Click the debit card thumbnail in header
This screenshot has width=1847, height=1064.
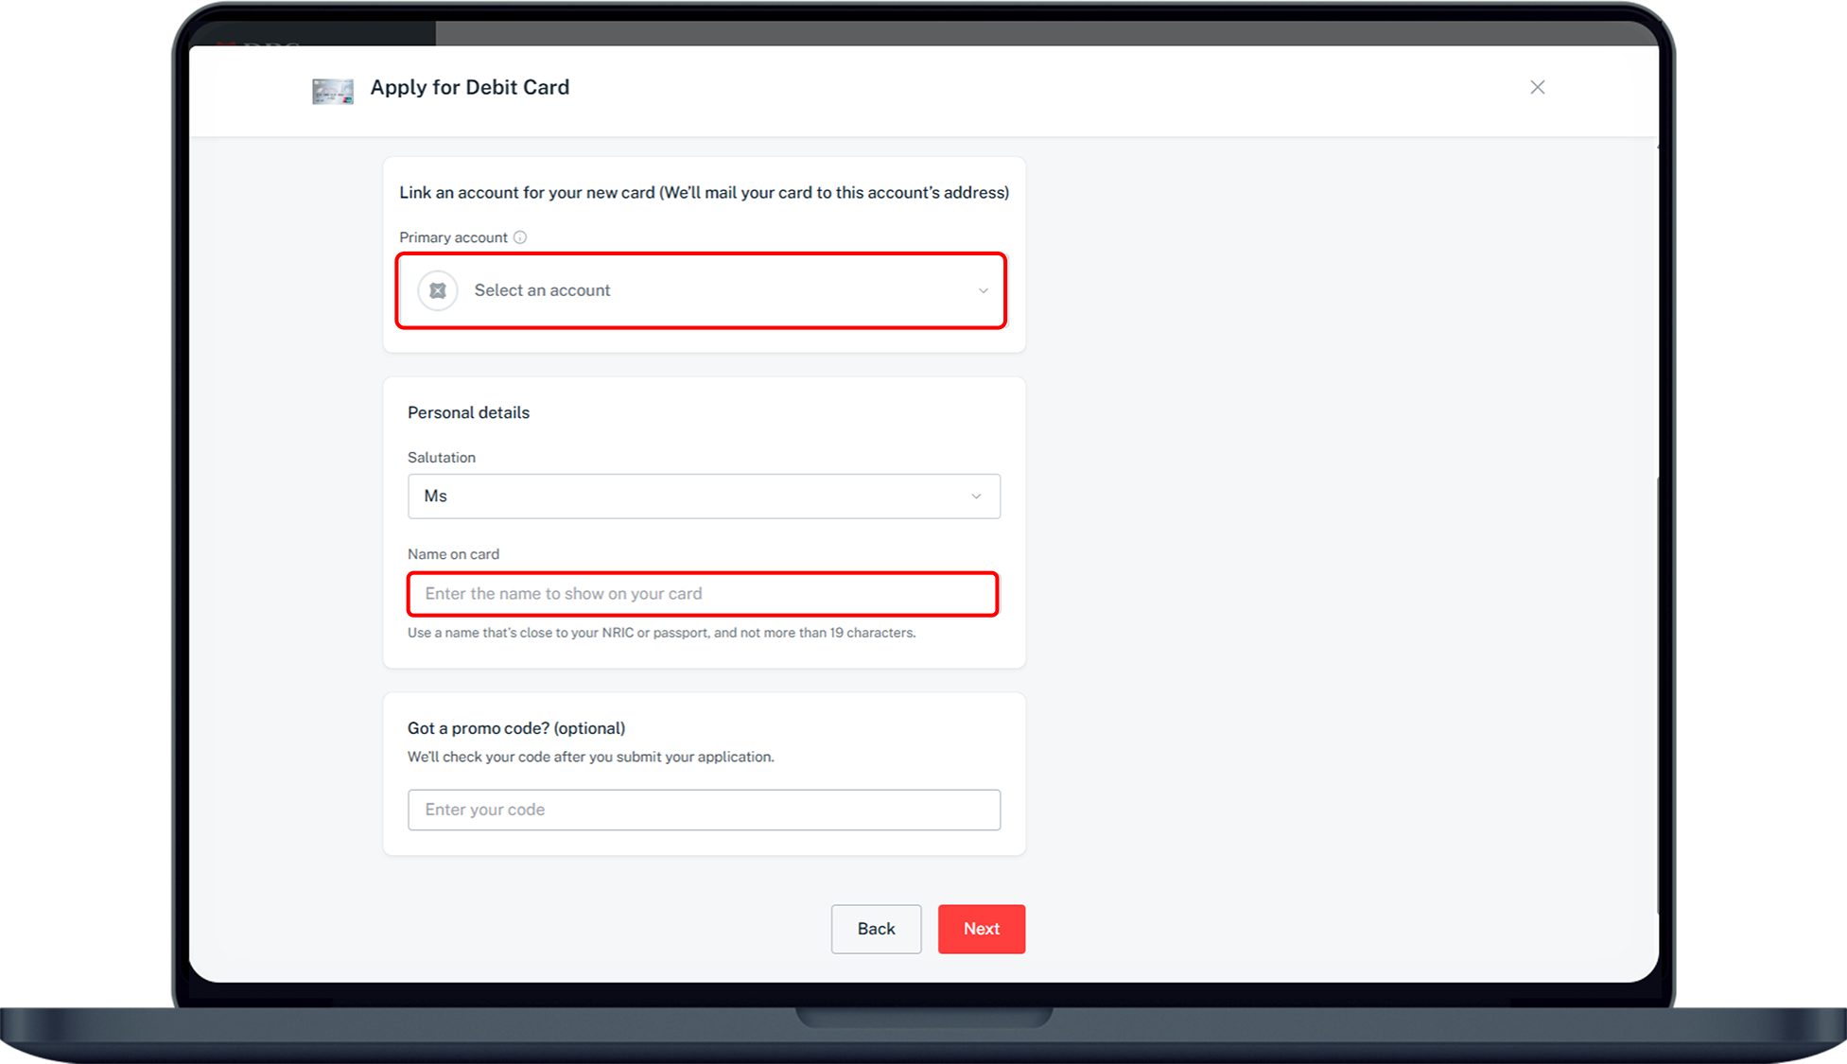[x=333, y=91]
